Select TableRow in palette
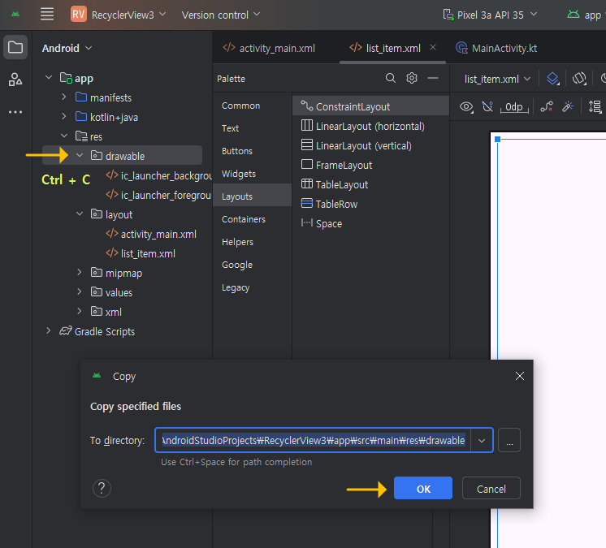 click(370, 204)
